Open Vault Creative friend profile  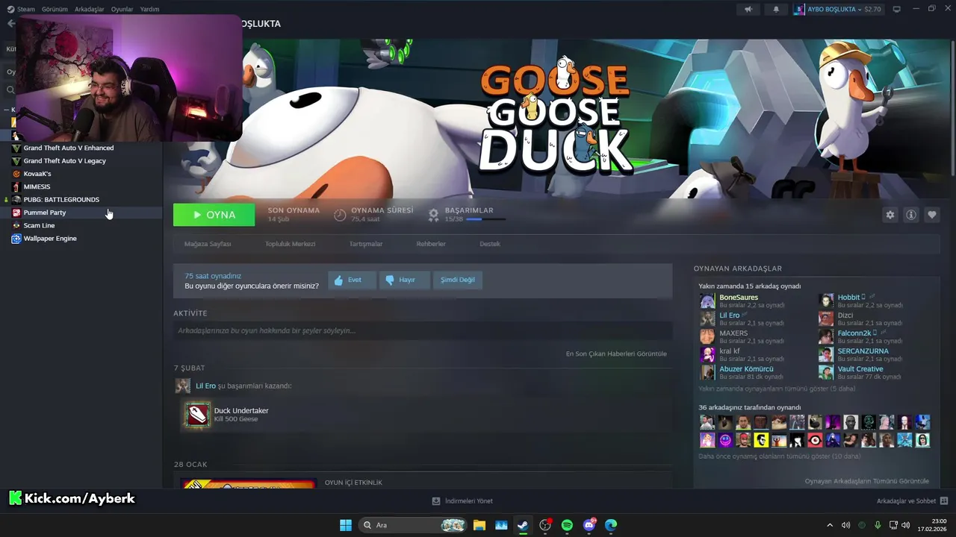point(860,368)
